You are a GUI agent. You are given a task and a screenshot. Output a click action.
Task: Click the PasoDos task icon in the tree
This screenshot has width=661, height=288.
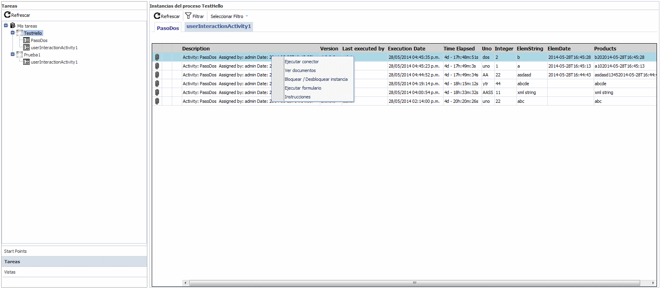click(x=26, y=40)
